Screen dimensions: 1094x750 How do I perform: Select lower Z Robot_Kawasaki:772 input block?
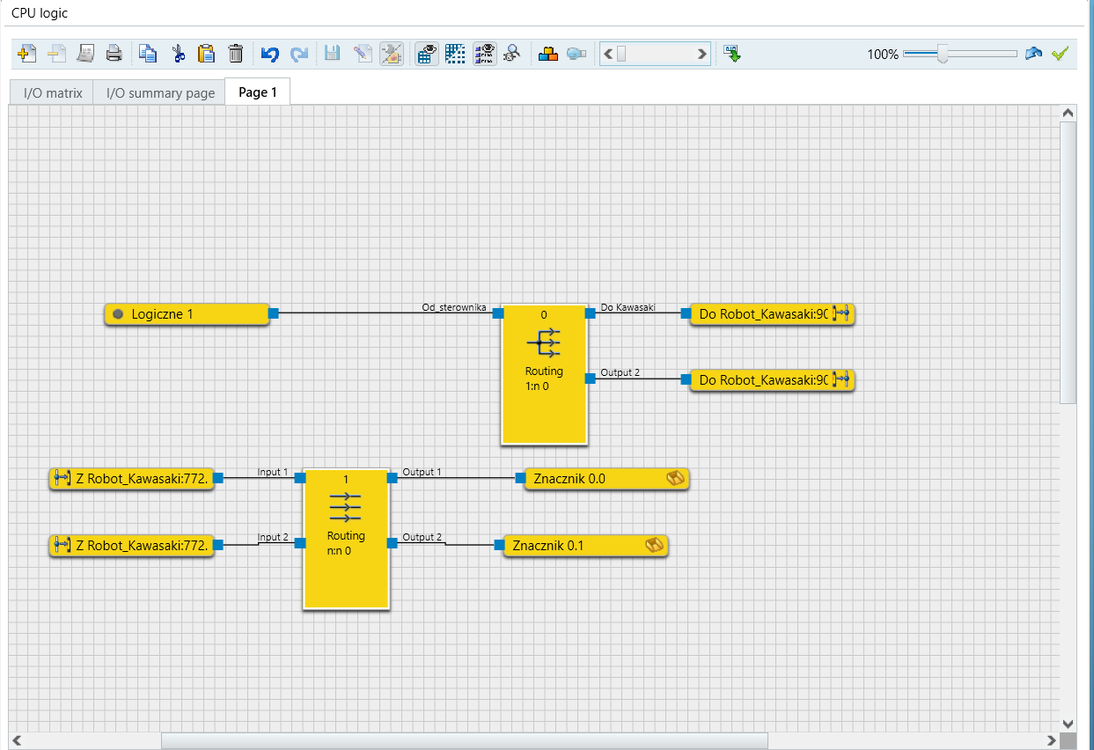(x=131, y=546)
